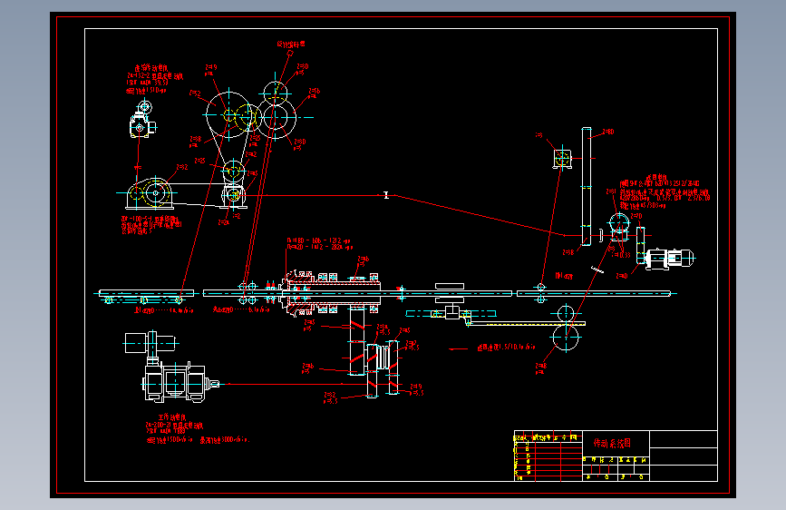The height and width of the screenshot is (510, 786).
Task: Click the large lower roller circle on the right
Action: [x=566, y=338]
